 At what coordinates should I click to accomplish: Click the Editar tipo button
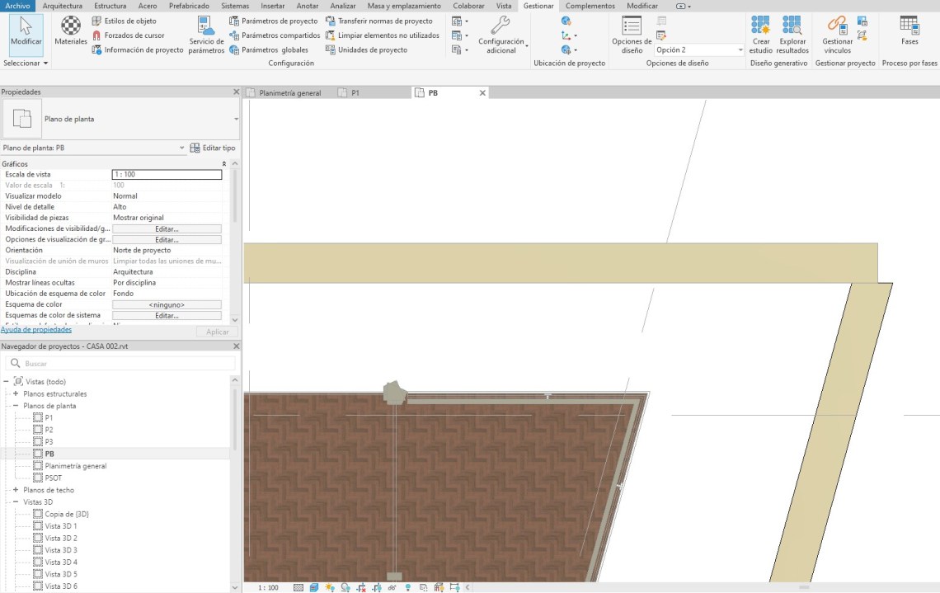coord(213,148)
